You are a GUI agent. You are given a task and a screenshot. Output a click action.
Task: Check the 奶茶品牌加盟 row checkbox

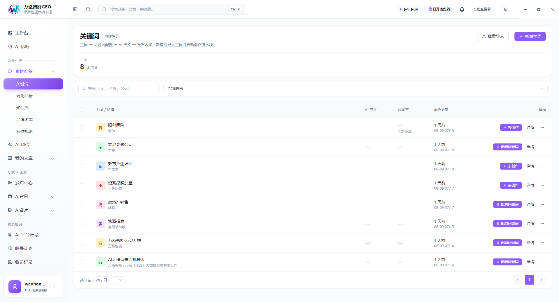82,185
